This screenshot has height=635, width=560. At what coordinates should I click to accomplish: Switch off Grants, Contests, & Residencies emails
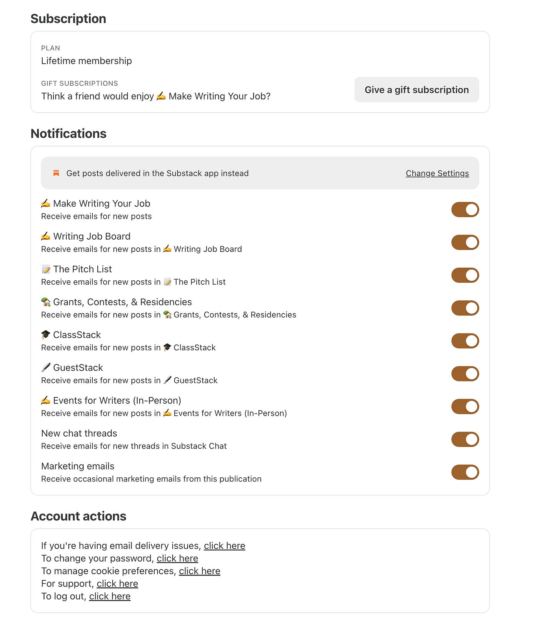(465, 308)
